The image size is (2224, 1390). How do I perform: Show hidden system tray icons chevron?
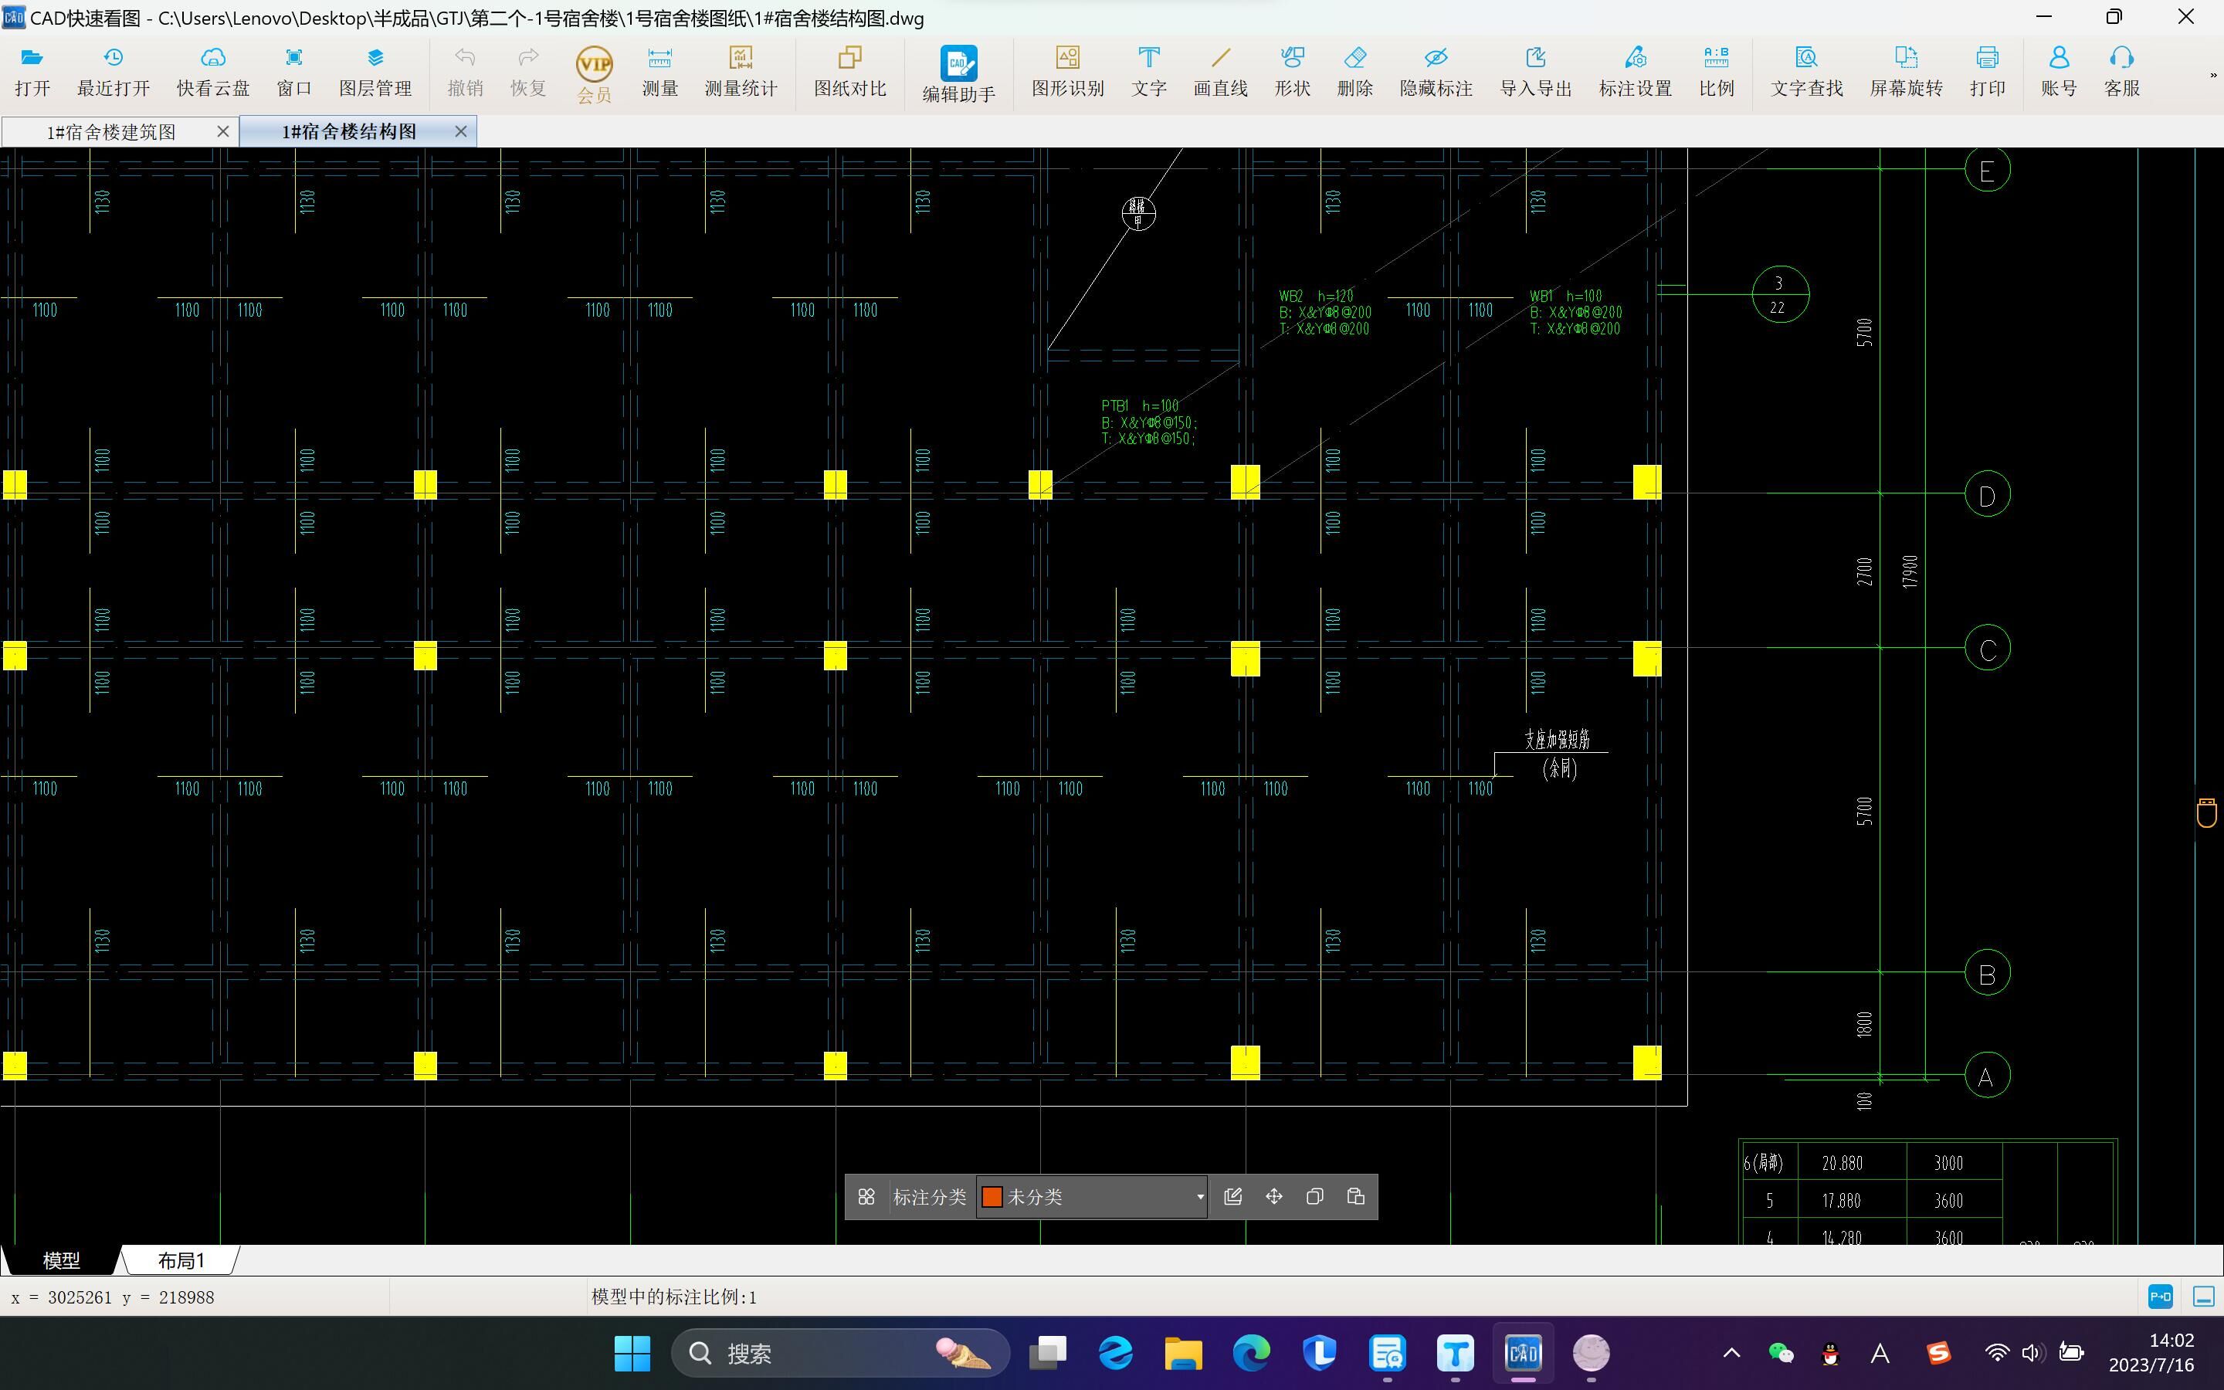pyautogui.click(x=1731, y=1353)
